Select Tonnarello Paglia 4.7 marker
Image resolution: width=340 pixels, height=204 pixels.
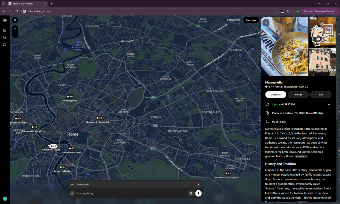coord(53,146)
